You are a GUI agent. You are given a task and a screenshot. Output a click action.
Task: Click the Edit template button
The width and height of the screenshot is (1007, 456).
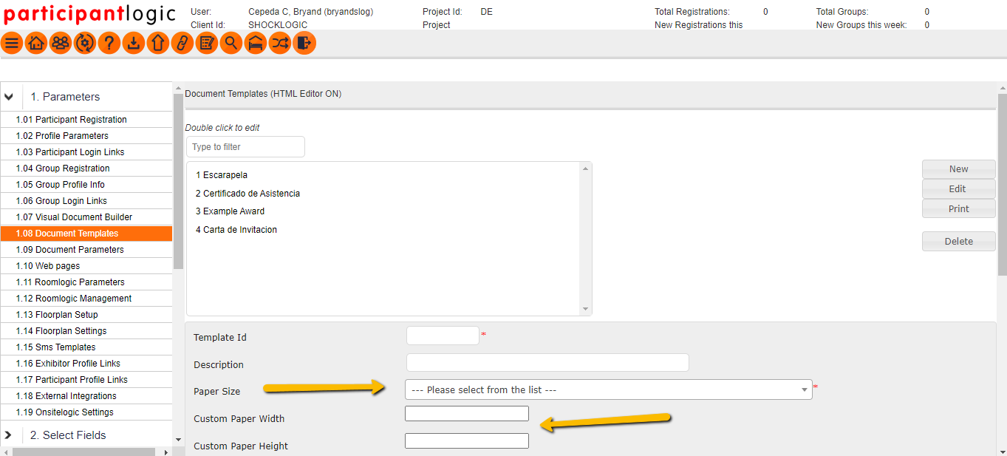[x=959, y=189]
